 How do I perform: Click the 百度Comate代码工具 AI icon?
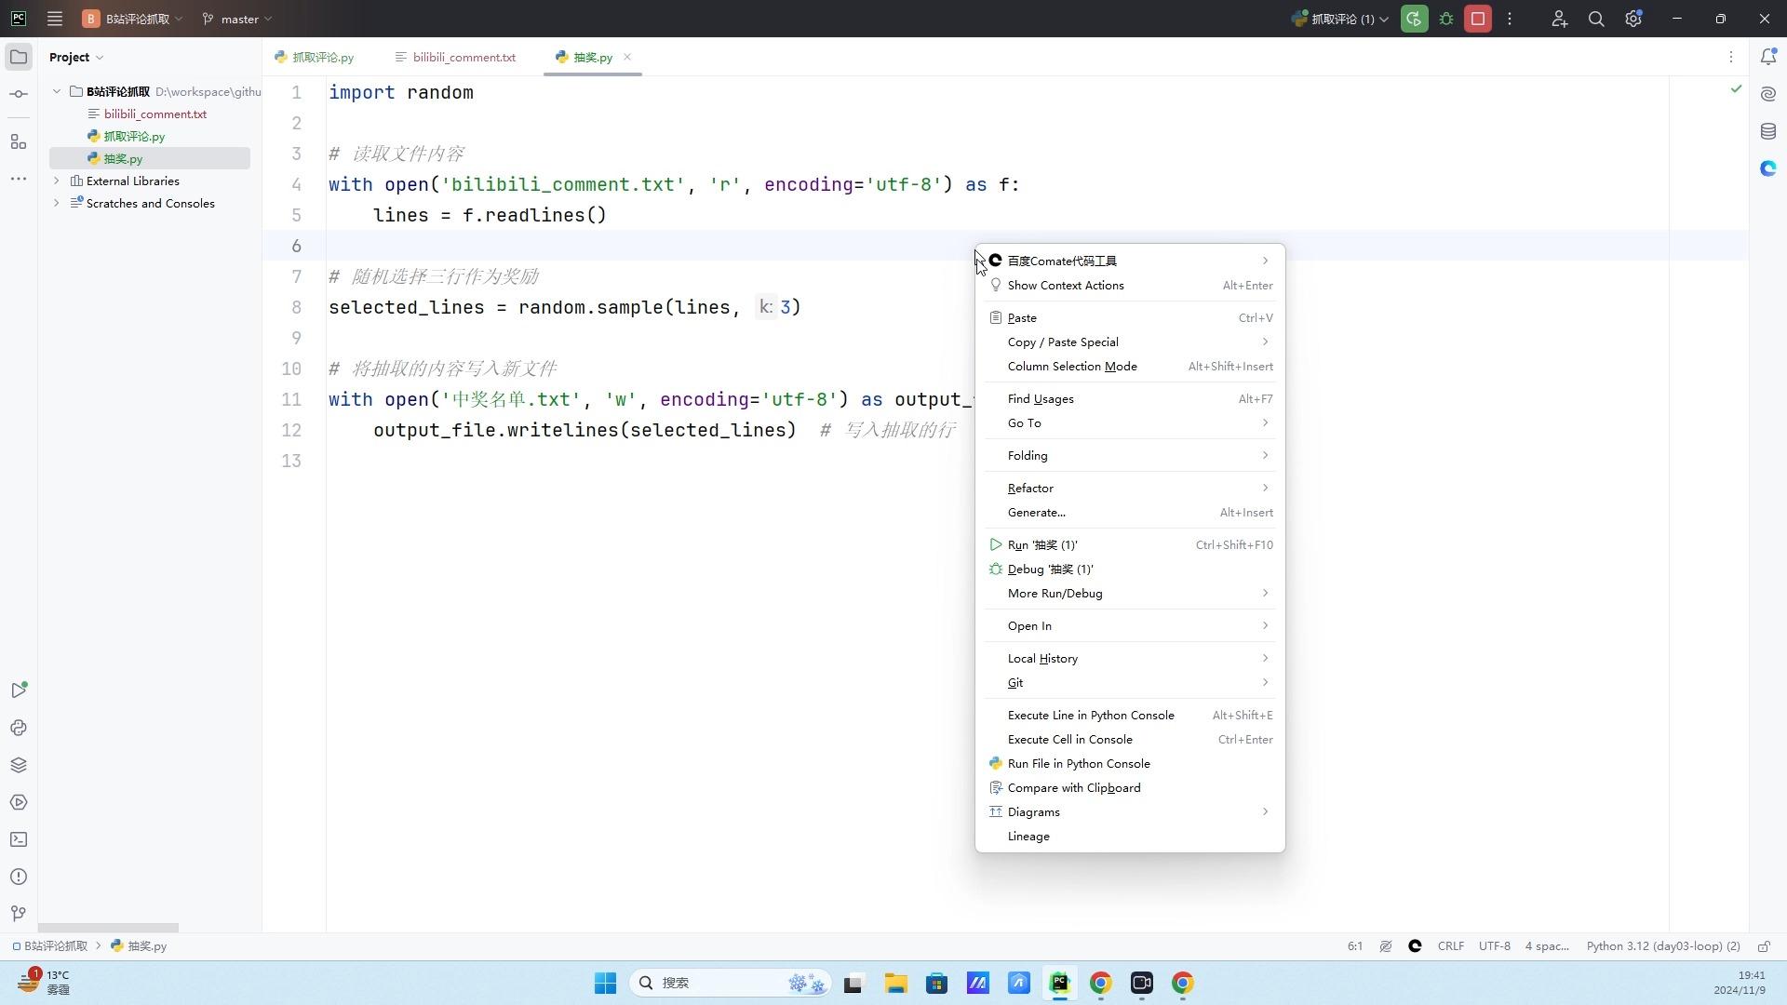pyautogui.click(x=995, y=259)
